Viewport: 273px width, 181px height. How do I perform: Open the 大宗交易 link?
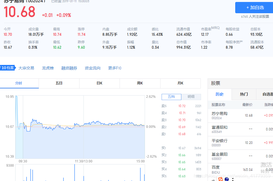coord(26,68)
